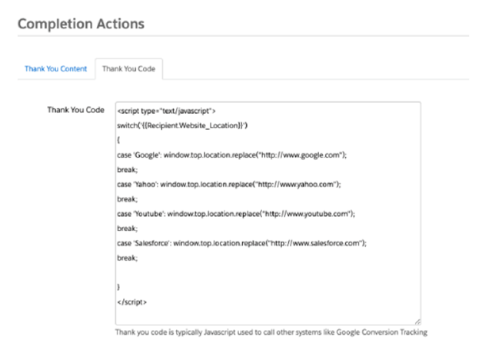The height and width of the screenshot is (360, 482).
Task: Click inside the Thank You Code textarea
Action: pyautogui.click(x=268, y=213)
